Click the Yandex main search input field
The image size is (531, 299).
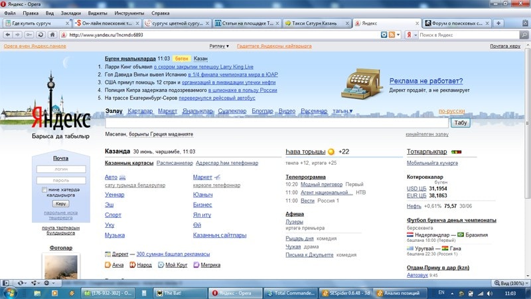tap(277, 123)
